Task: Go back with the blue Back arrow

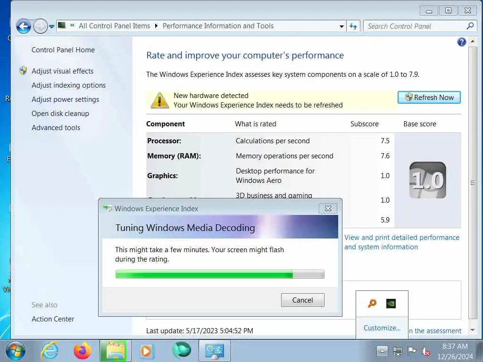Action: [x=24, y=26]
